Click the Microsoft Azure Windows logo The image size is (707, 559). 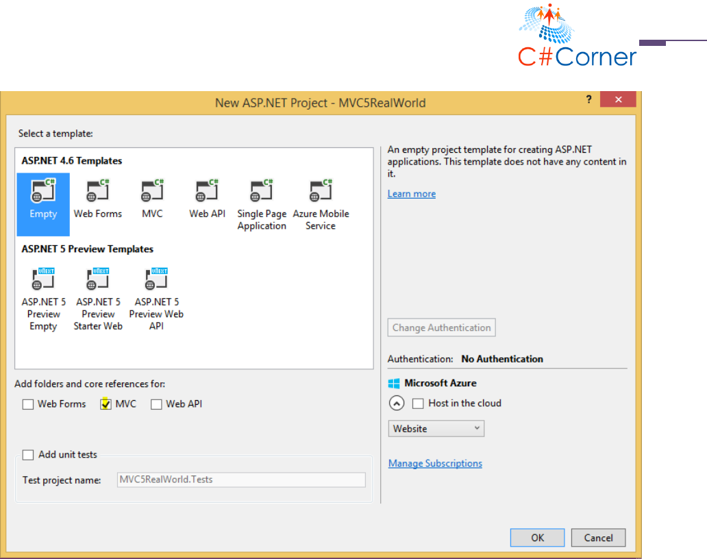394,383
